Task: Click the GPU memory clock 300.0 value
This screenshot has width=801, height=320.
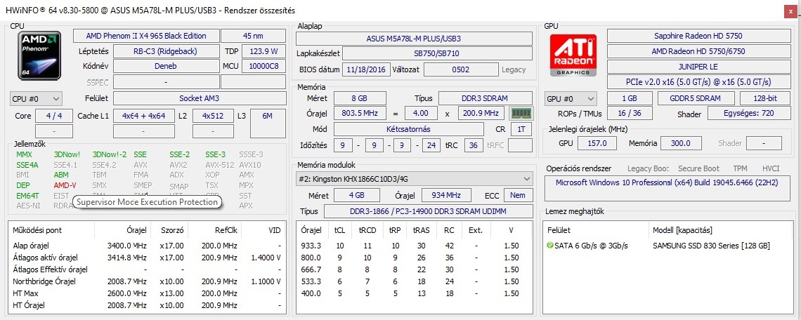Action: tap(680, 143)
